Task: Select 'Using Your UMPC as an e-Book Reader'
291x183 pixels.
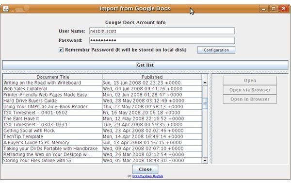Action: pos(52,107)
